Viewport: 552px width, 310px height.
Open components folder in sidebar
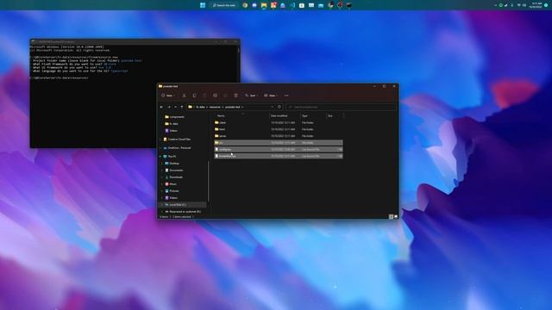point(174,117)
